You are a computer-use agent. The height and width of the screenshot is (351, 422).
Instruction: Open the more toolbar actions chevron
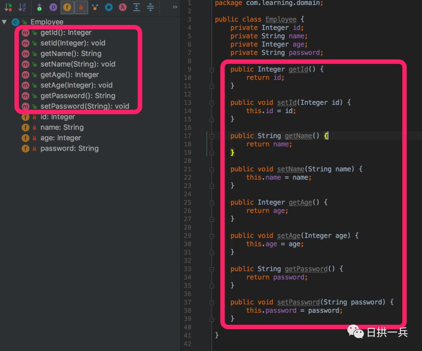tap(175, 7)
